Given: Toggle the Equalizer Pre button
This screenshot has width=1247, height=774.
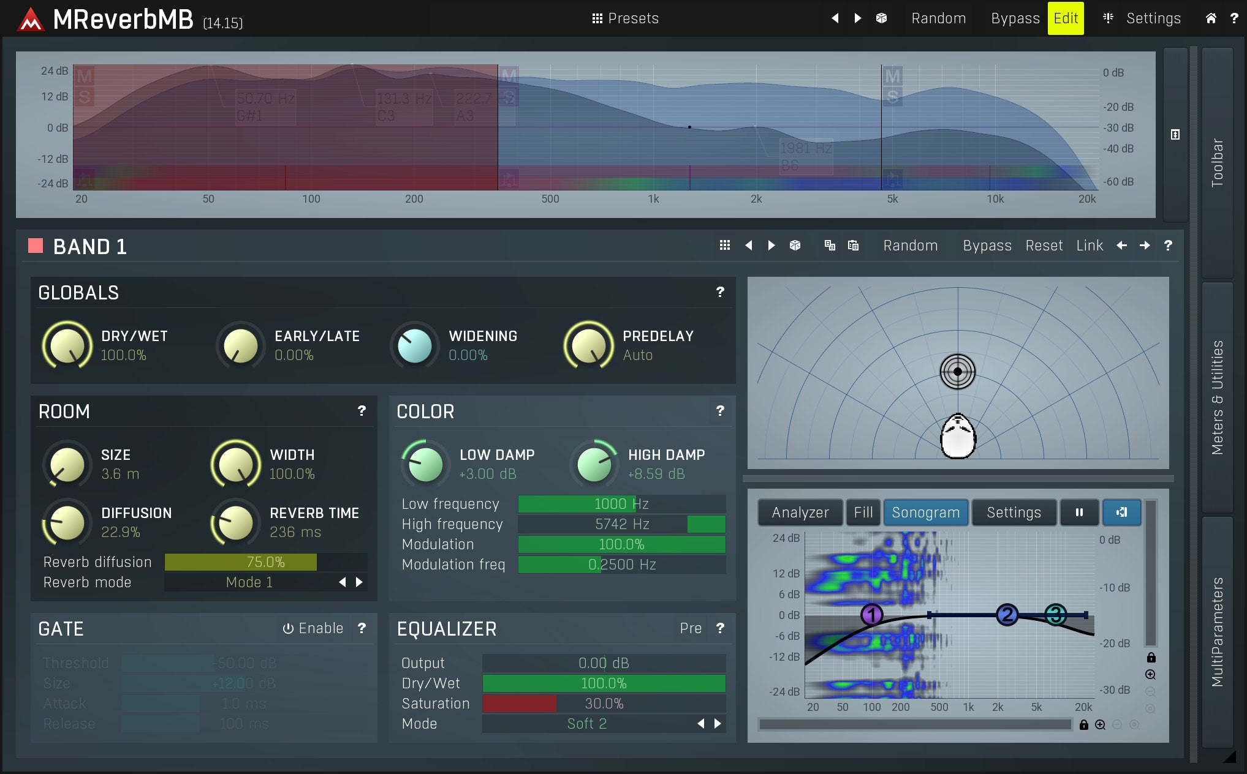Looking at the screenshot, I should pyautogui.click(x=690, y=628).
